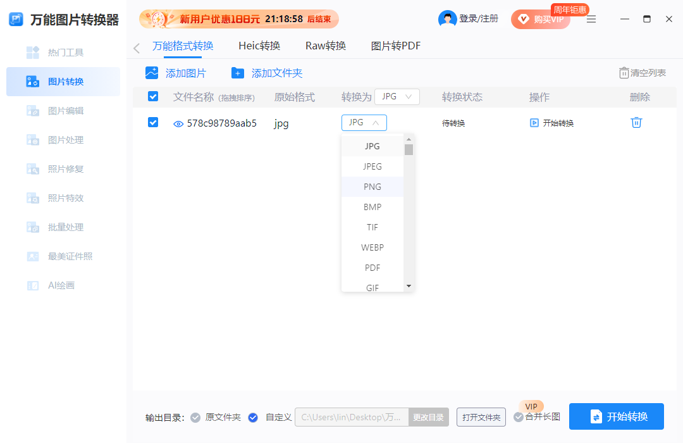Uncheck the 578c98789aab5 file checkbox
Image resolution: width=683 pixels, height=443 pixels.
[153, 122]
